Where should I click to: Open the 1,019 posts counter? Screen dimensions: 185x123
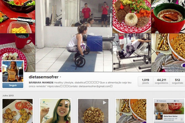[x=146, y=81]
